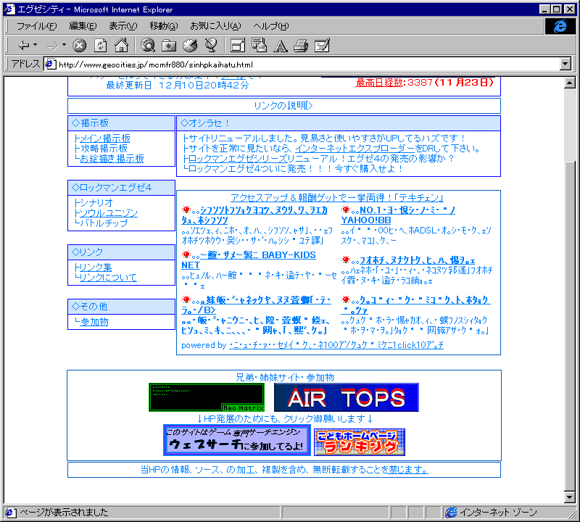
Task: Click the リンクの説明 text
Action: coord(283,106)
